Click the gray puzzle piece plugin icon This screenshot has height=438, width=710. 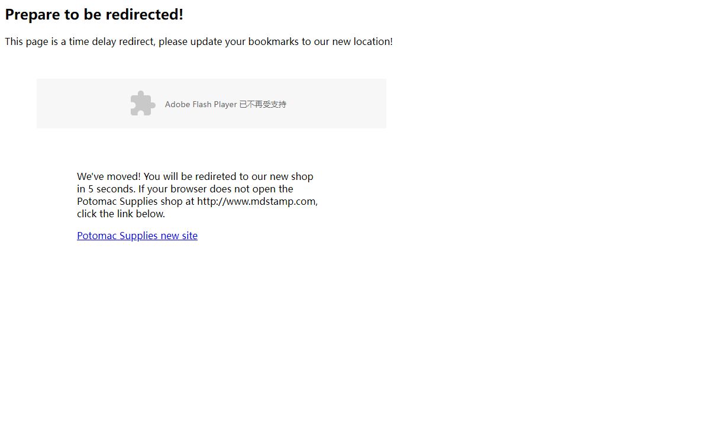(x=143, y=104)
